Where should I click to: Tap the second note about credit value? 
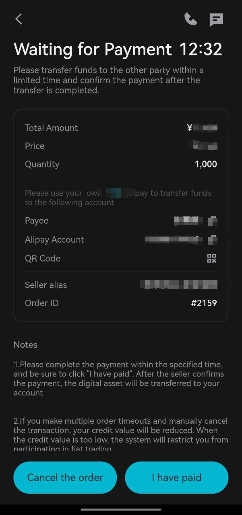[x=121, y=435]
